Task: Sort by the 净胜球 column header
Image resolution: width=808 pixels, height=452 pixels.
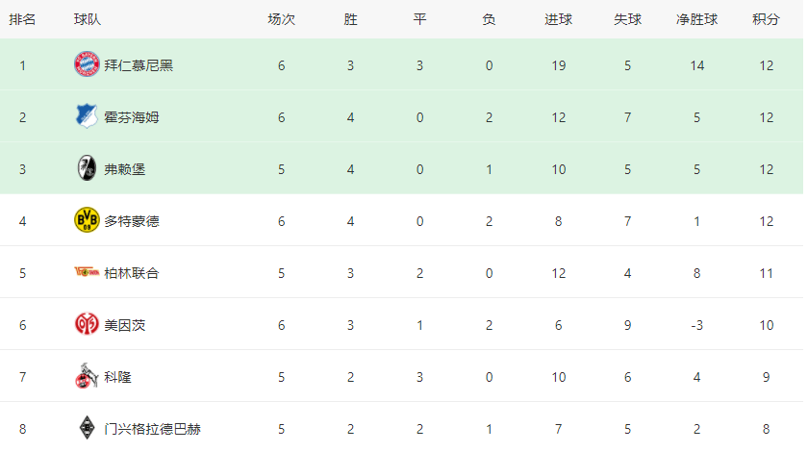Action: pyautogui.click(x=696, y=19)
